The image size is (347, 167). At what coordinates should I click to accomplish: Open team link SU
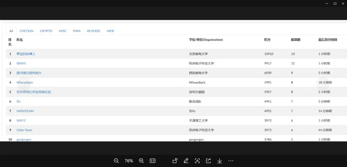point(19,101)
